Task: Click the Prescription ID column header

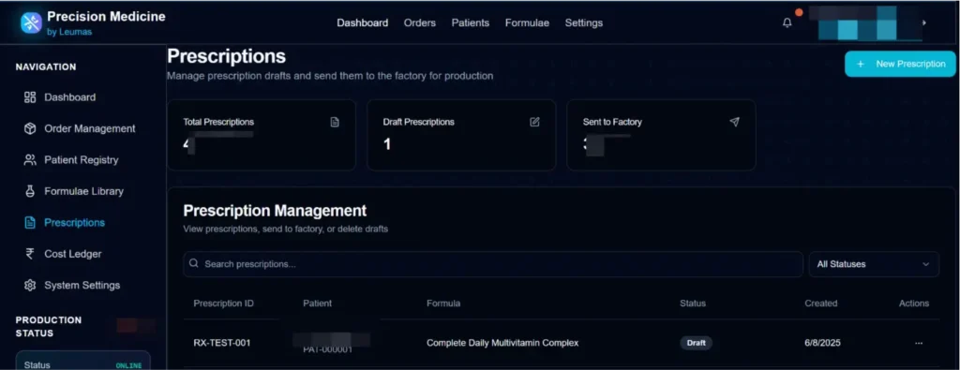Action: point(223,303)
